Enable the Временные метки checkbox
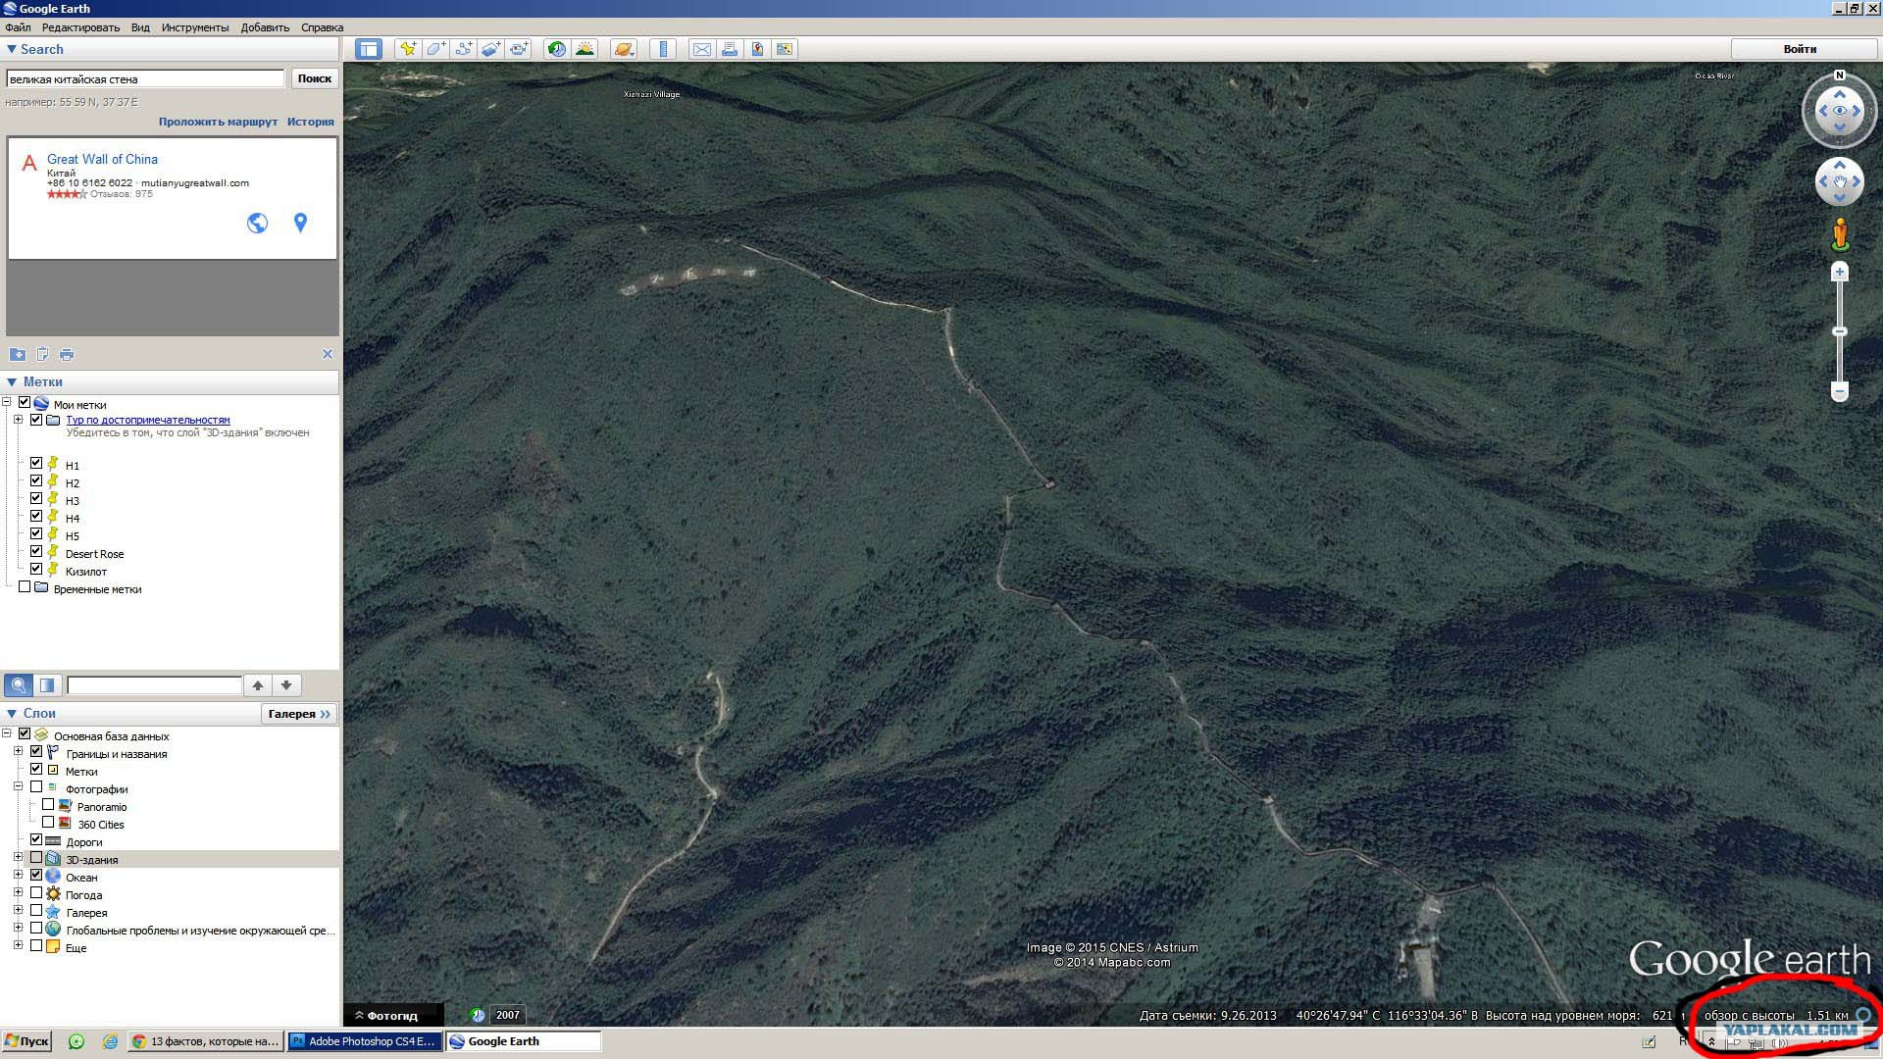Image resolution: width=1883 pixels, height=1059 pixels. click(25, 586)
